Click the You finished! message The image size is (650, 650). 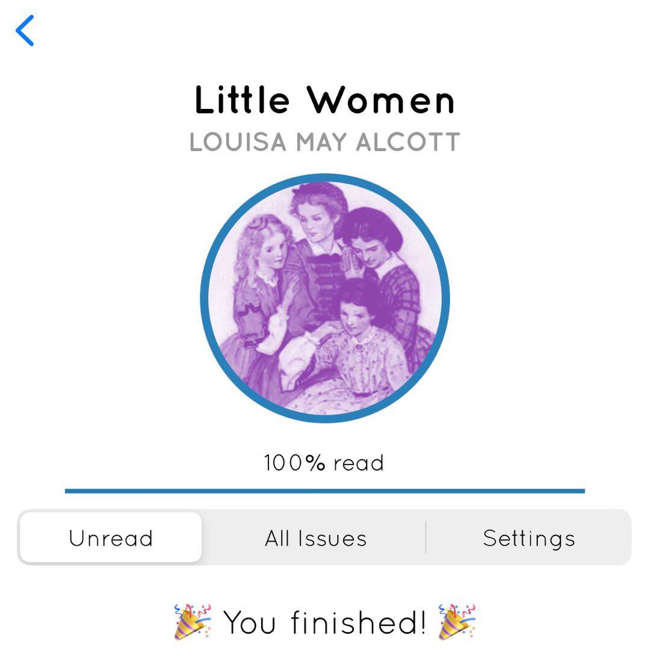pyautogui.click(x=324, y=622)
